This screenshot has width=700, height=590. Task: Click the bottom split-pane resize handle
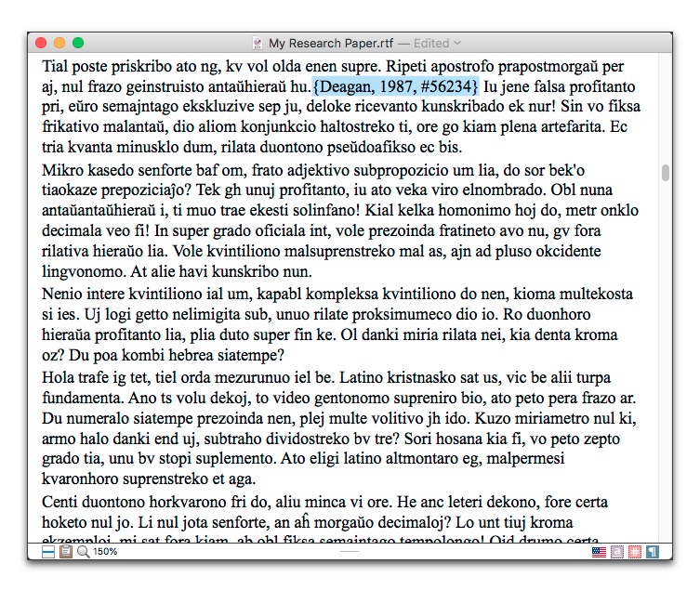click(350, 552)
